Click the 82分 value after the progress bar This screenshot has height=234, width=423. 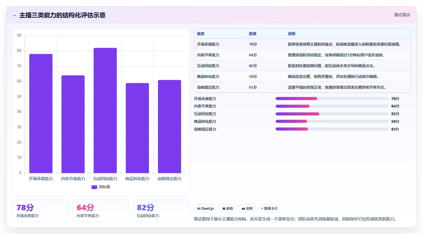[395, 114]
